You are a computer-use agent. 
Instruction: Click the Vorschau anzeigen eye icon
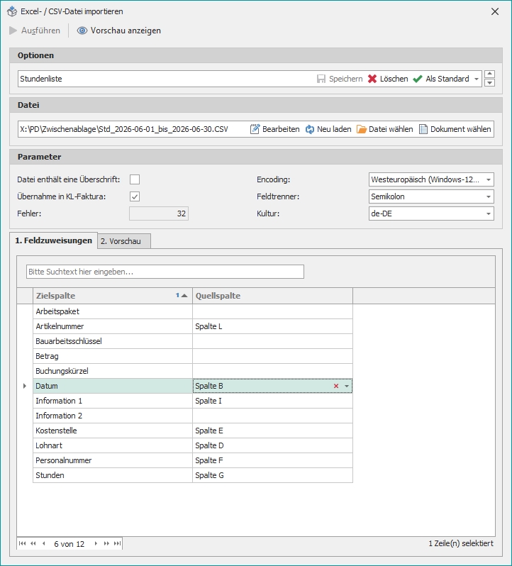click(82, 30)
